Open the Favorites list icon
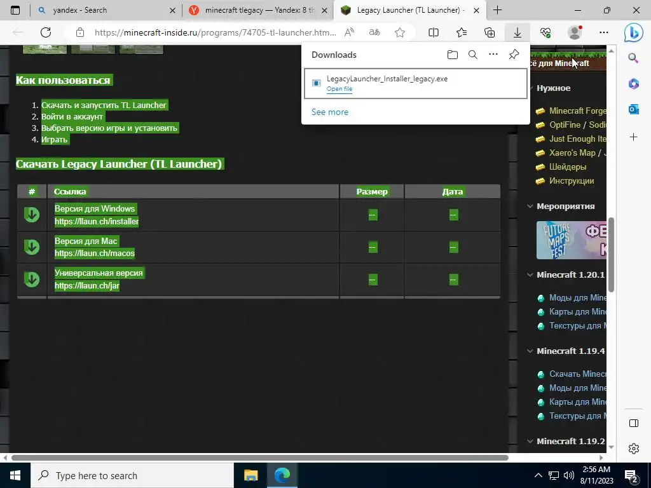651x488 pixels. tap(462, 32)
